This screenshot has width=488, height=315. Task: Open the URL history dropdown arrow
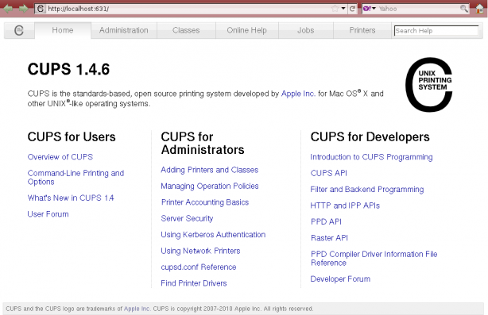point(343,9)
